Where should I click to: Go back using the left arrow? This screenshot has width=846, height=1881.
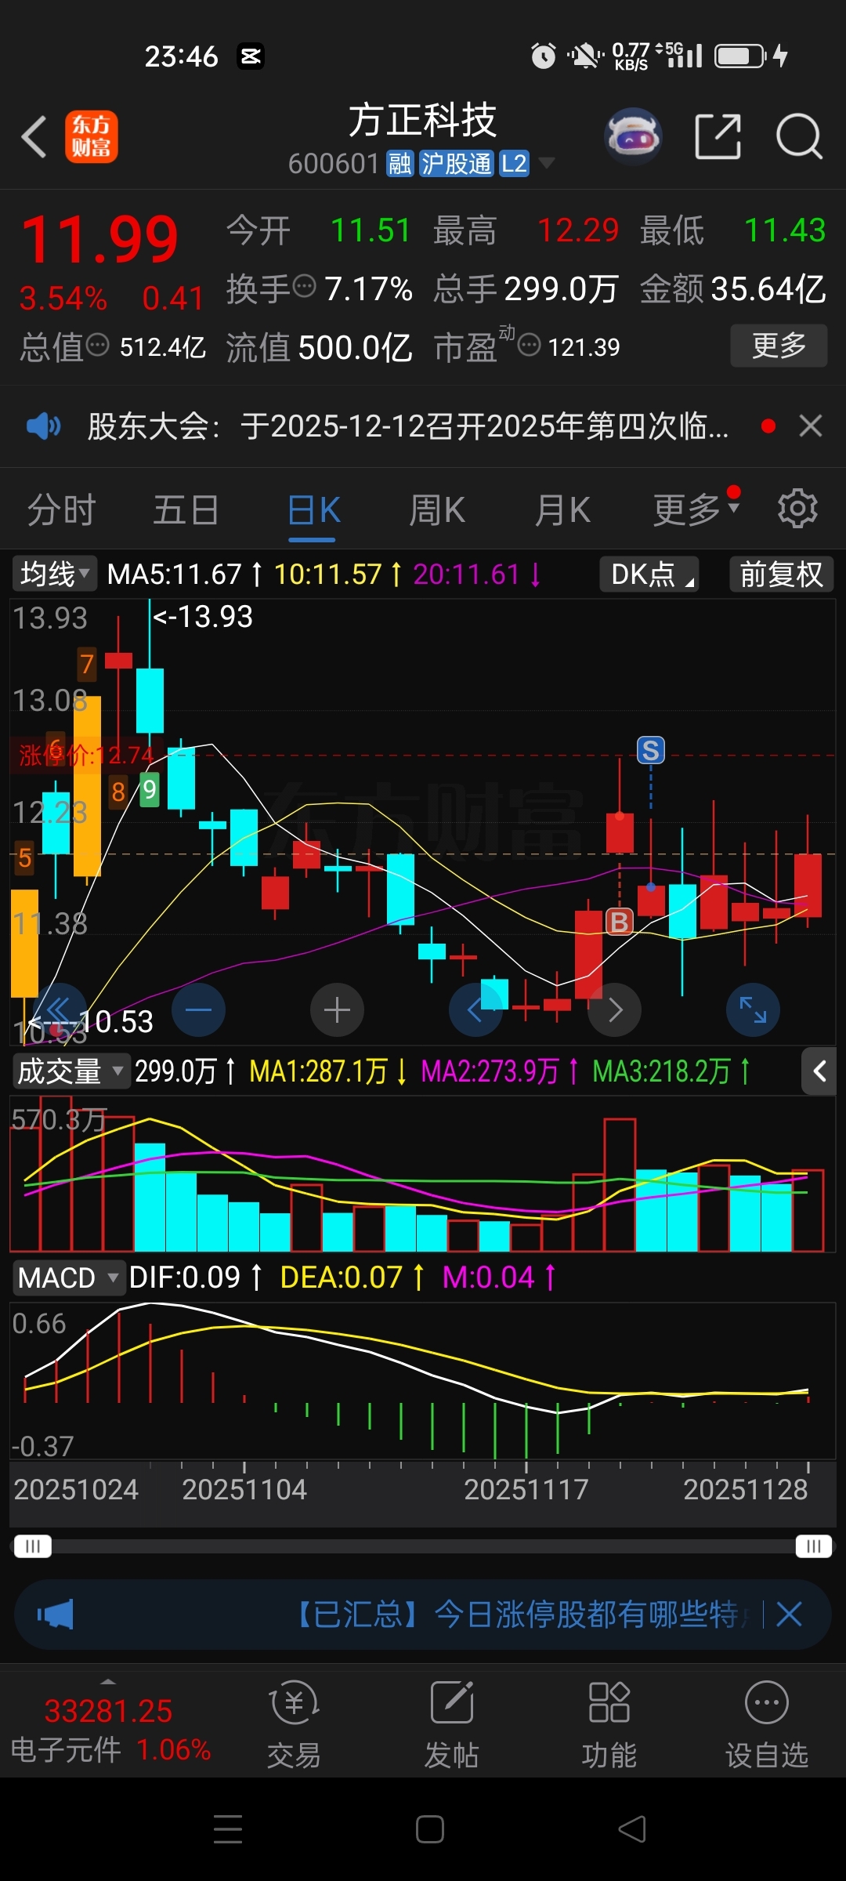(34, 136)
